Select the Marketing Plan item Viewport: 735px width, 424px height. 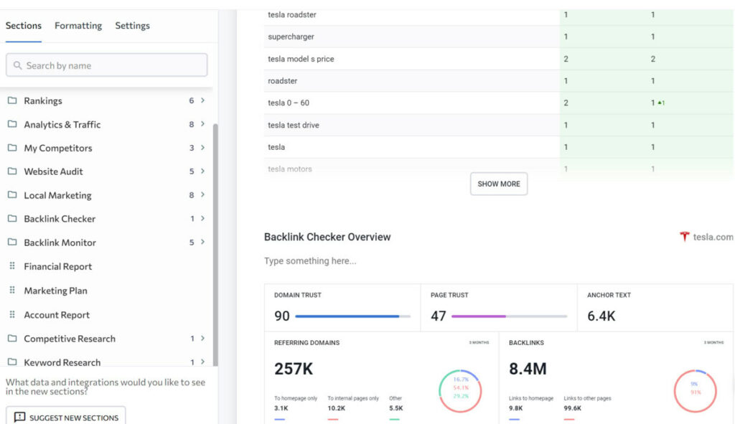[56, 291]
